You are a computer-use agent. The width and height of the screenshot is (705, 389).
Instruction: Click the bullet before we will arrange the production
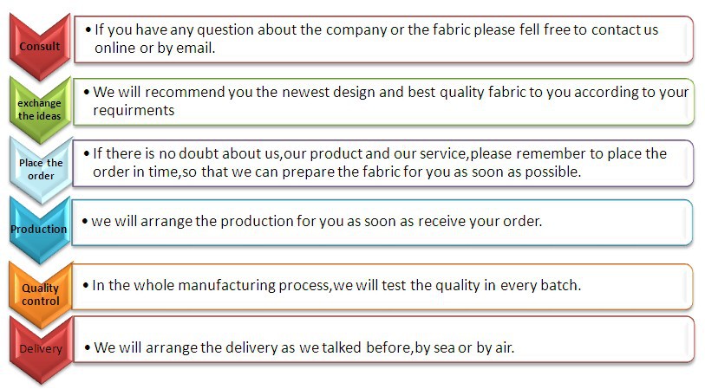tap(85, 221)
